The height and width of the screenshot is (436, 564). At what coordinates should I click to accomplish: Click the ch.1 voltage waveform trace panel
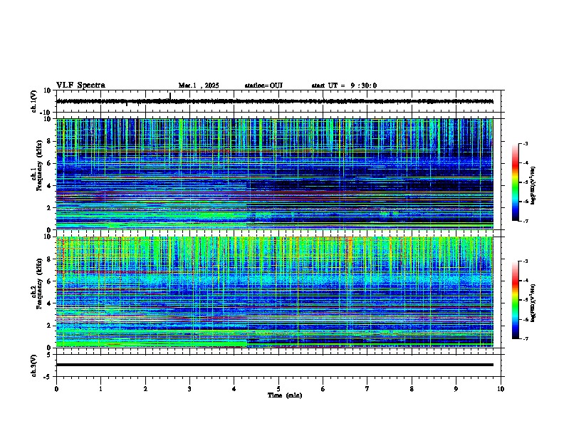click(x=278, y=101)
